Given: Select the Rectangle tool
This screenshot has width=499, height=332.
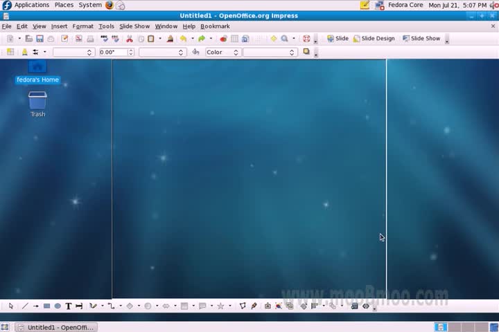Looking at the screenshot, I should 47,306.
